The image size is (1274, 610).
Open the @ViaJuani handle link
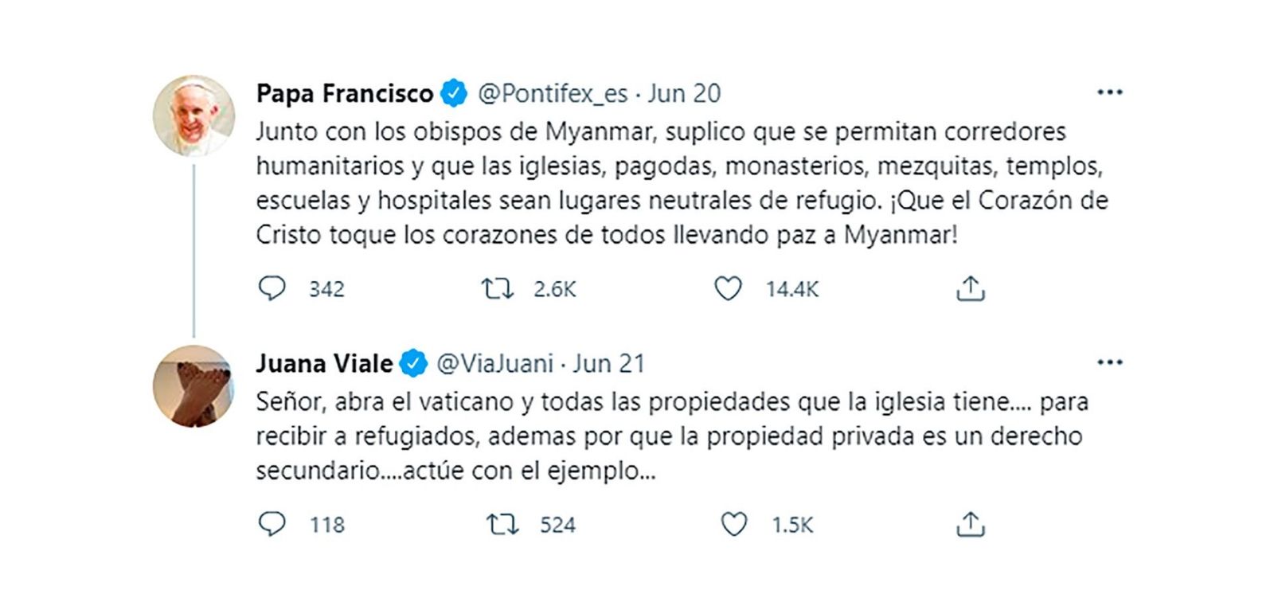[x=494, y=364]
